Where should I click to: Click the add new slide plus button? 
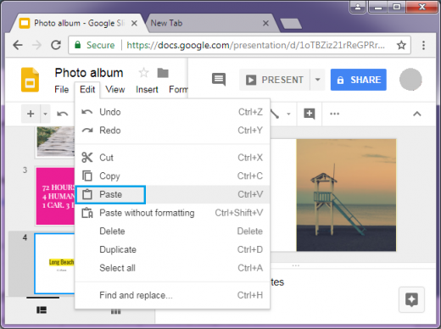point(31,114)
